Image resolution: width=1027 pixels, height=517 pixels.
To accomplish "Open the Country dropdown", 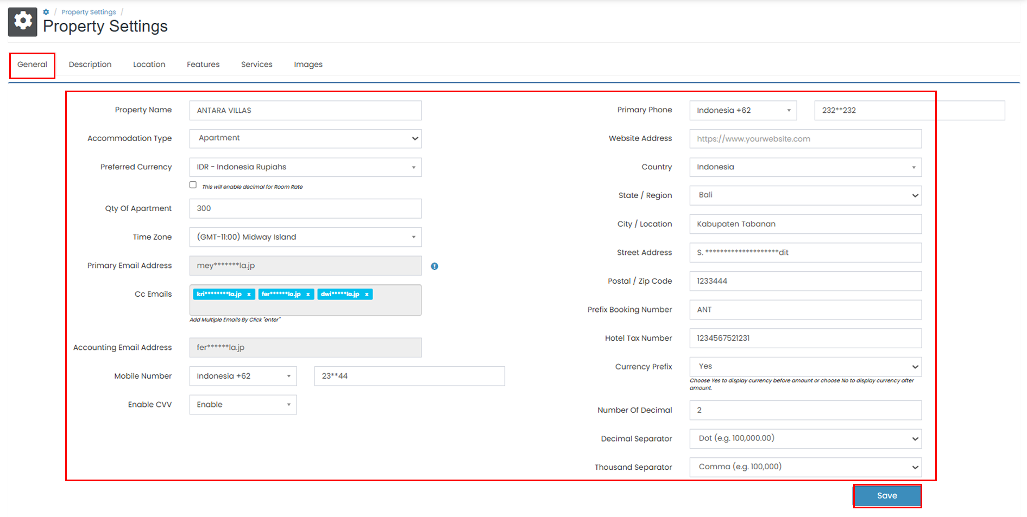I will [805, 167].
